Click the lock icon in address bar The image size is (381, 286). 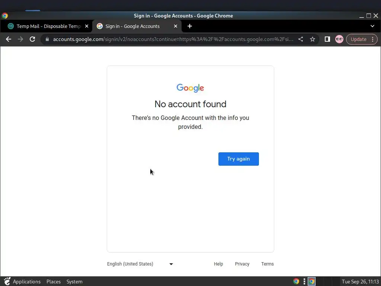(47, 39)
